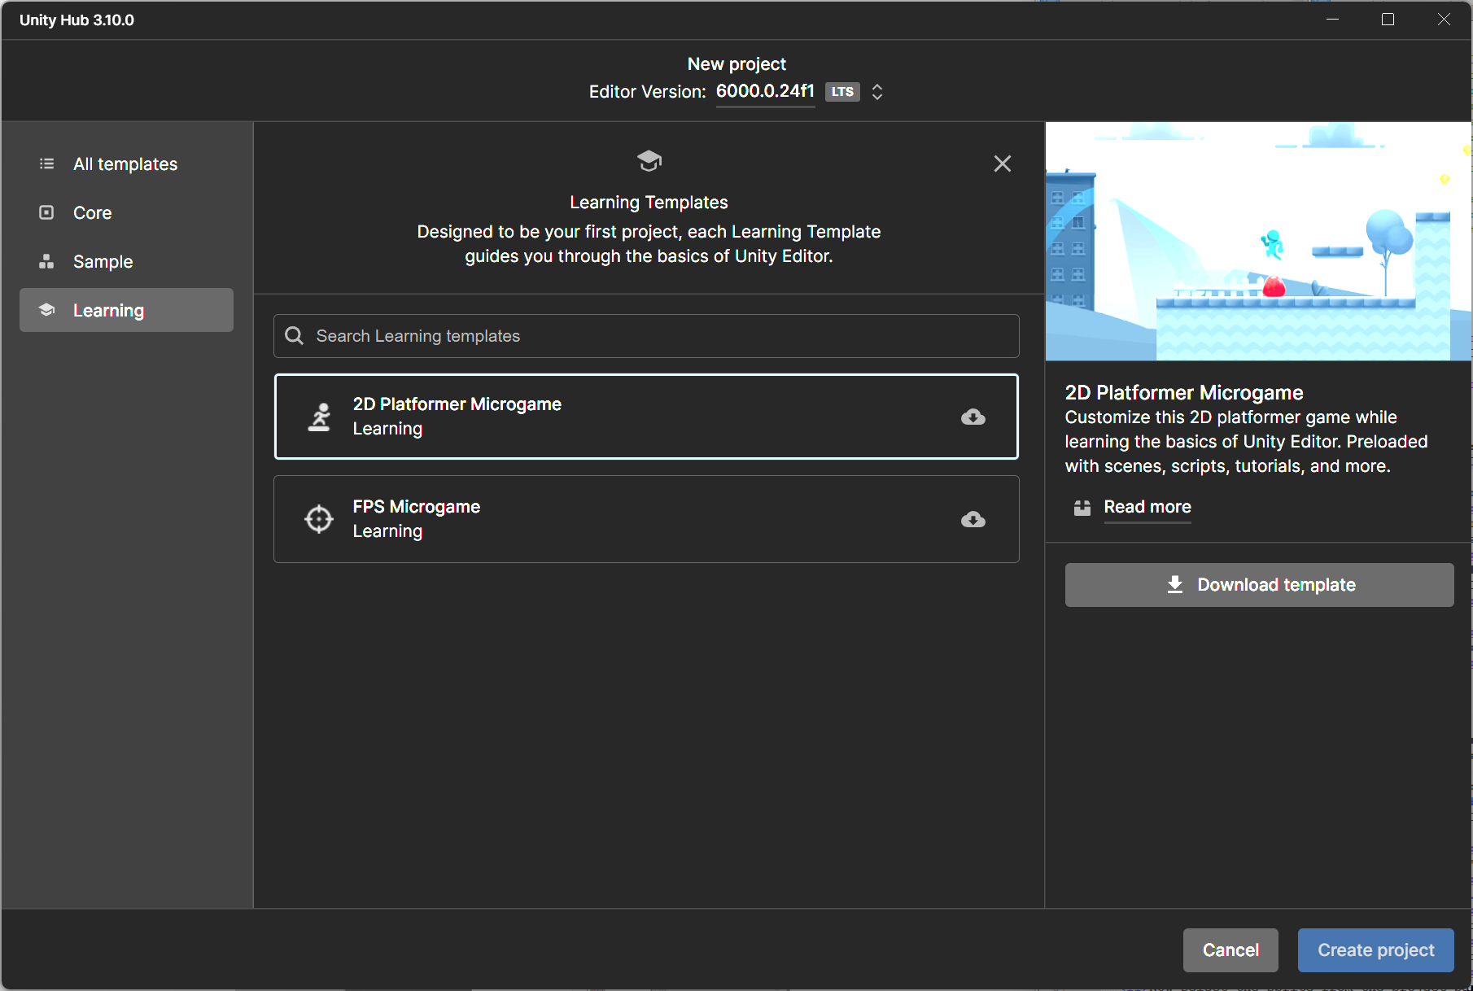The image size is (1473, 991).
Task: Select the 2D Platformer Microgame runner icon
Action: pos(319,417)
